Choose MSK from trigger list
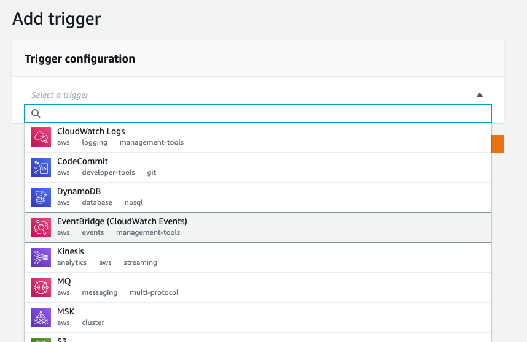 [258, 317]
